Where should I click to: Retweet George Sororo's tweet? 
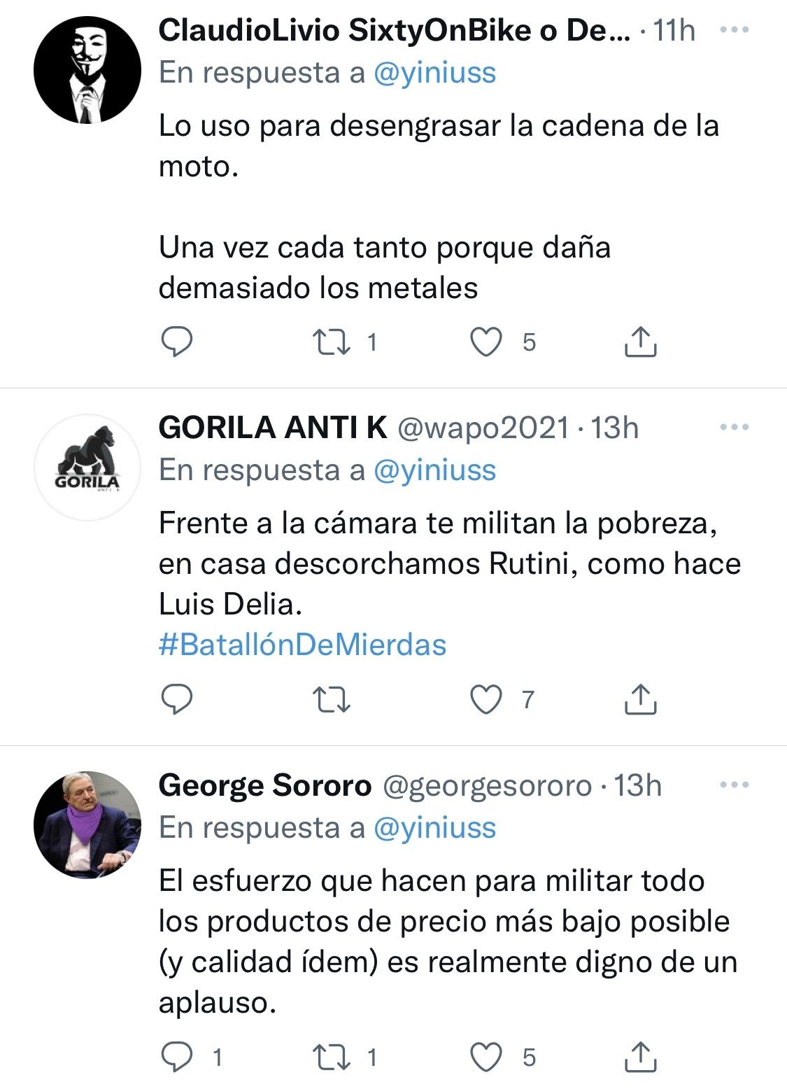tap(332, 1057)
